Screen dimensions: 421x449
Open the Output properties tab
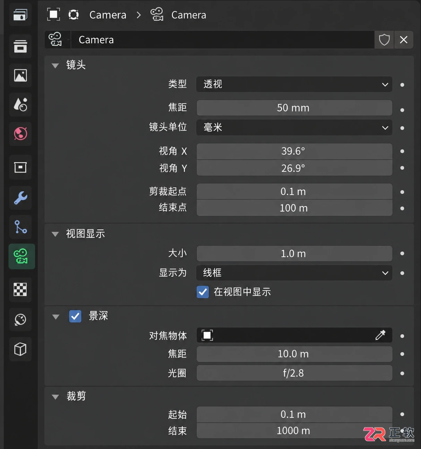click(20, 46)
